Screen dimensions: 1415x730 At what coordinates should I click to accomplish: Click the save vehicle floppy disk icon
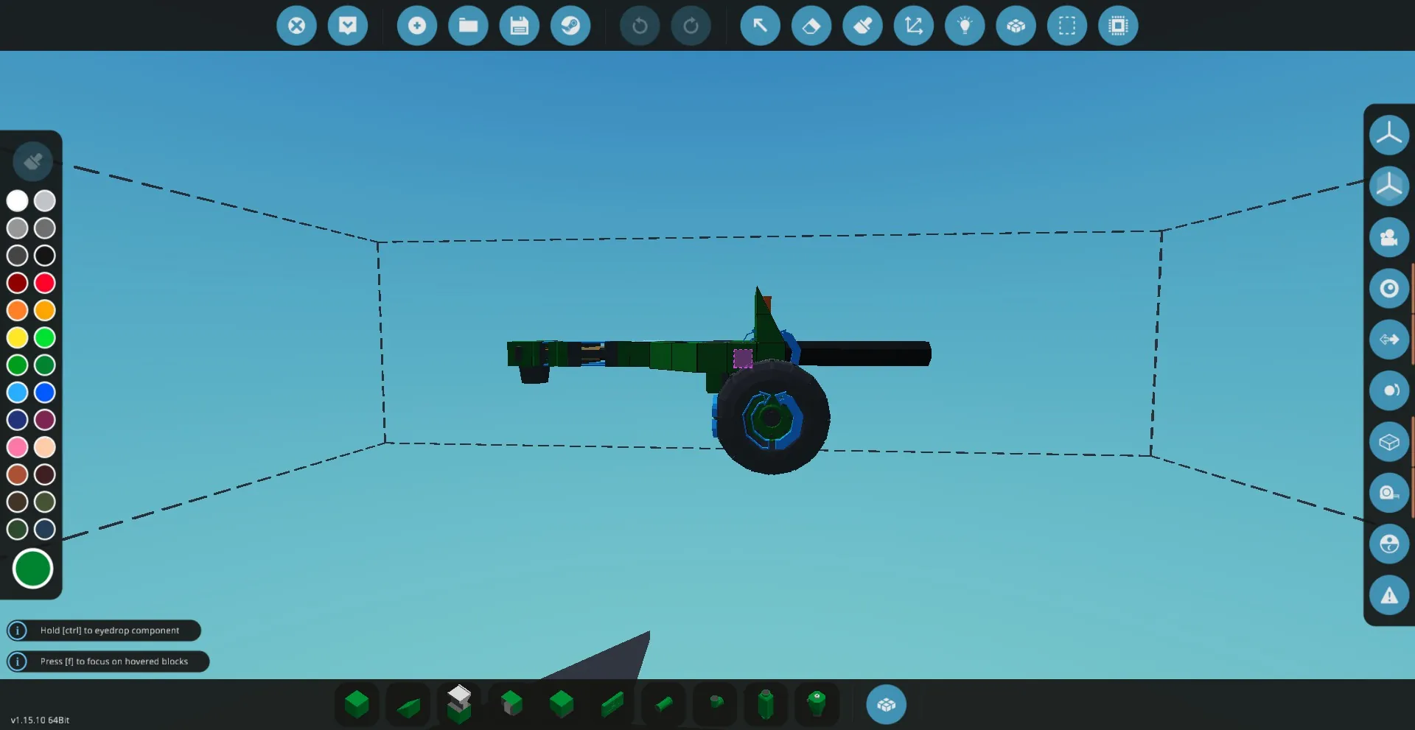tap(519, 26)
